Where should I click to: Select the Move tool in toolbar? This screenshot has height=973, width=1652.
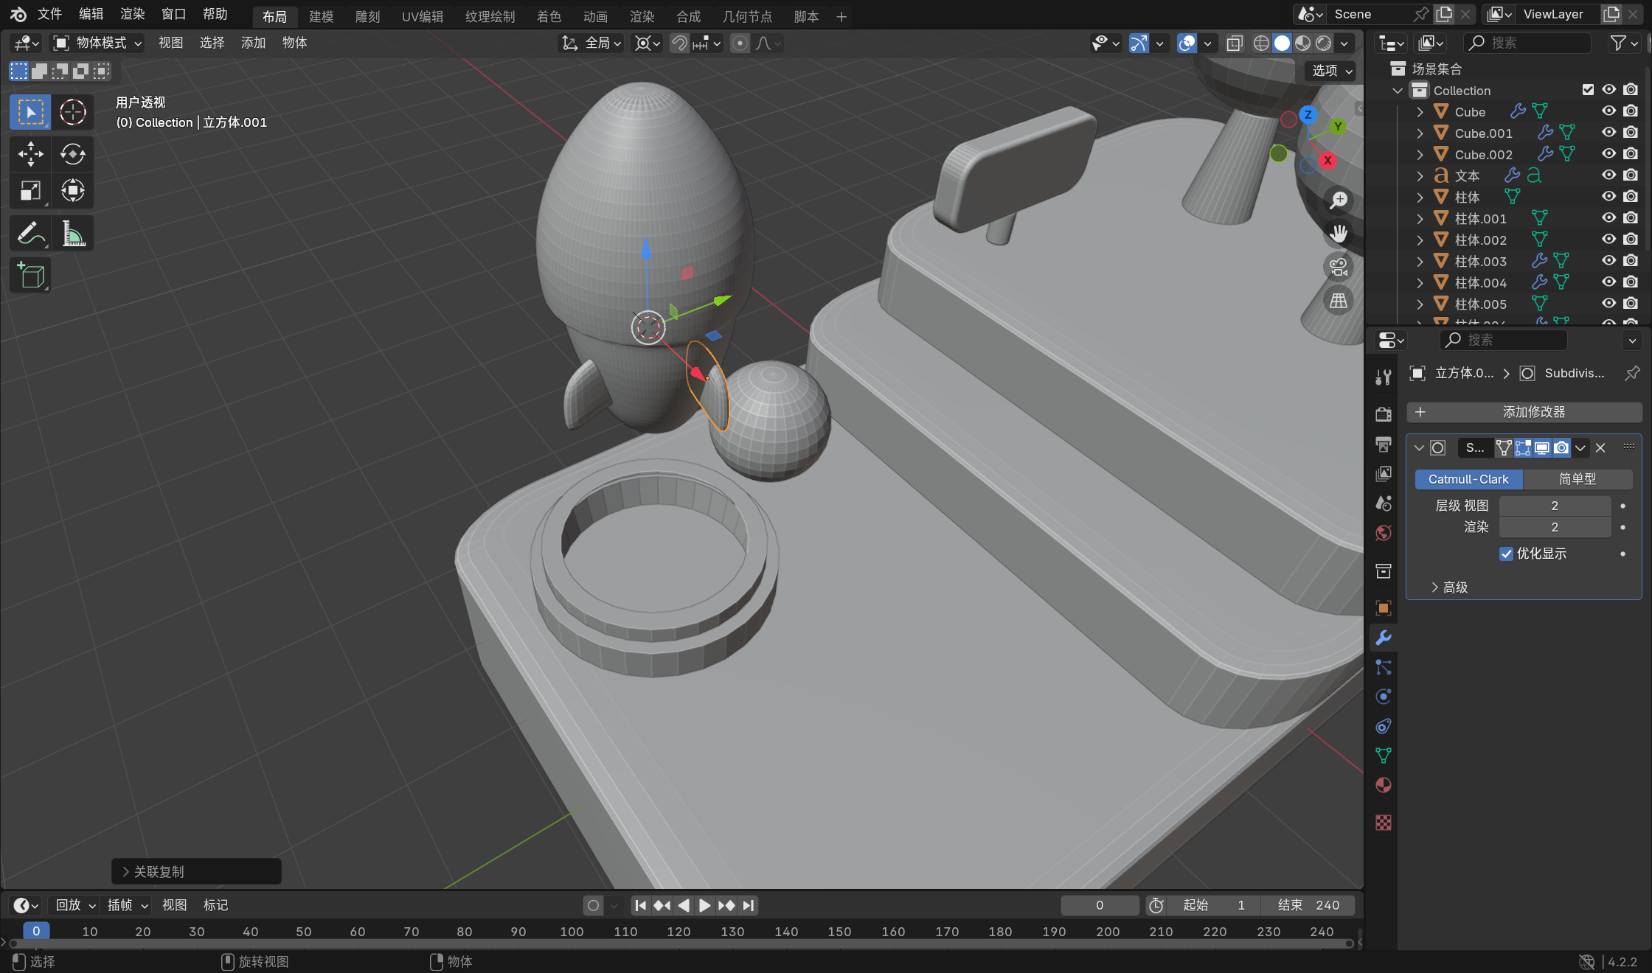[30, 154]
